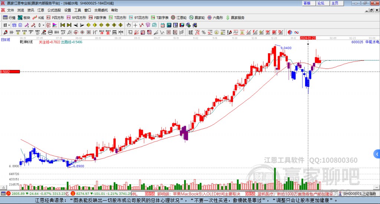This screenshot has height=204, width=380.
Task: Click the SH000001 上证指数 status entry
Action: [359, 194]
